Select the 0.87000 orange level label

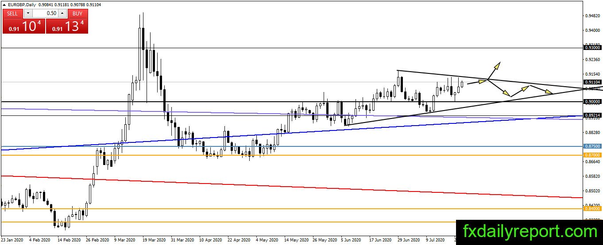point(592,155)
